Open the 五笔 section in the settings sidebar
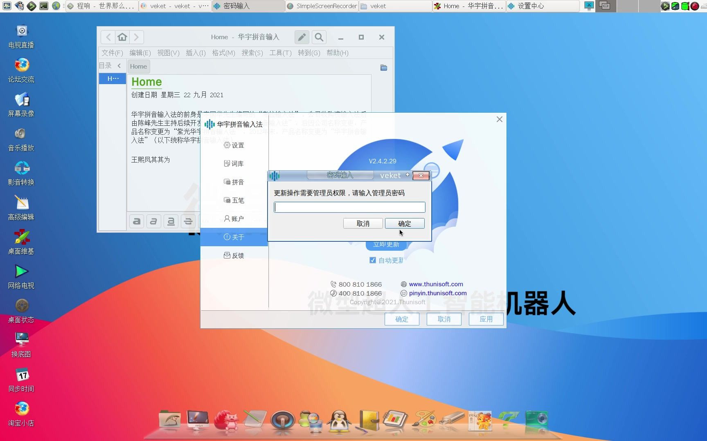Image resolution: width=707 pixels, height=441 pixels. pyautogui.click(x=234, y=200)
